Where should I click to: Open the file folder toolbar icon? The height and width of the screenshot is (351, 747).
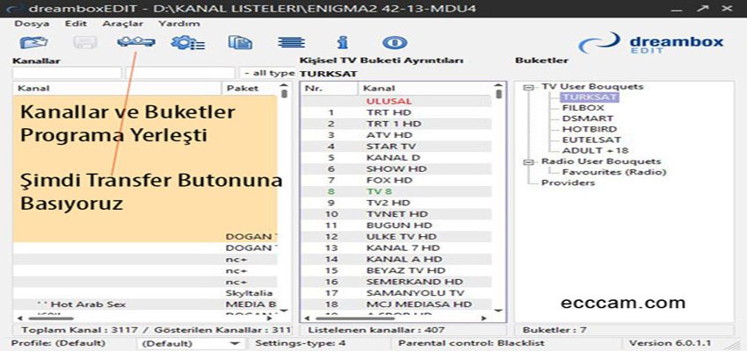click(33, 43)
